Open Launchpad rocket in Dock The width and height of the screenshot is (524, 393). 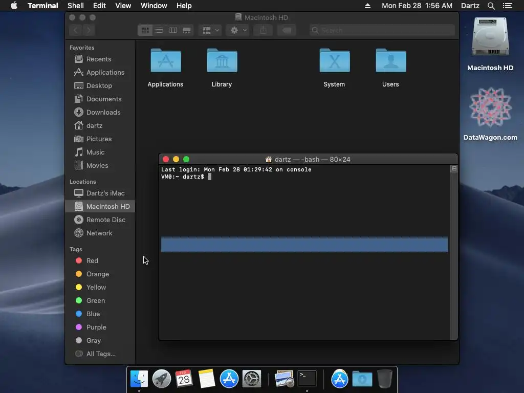[161, 379]
